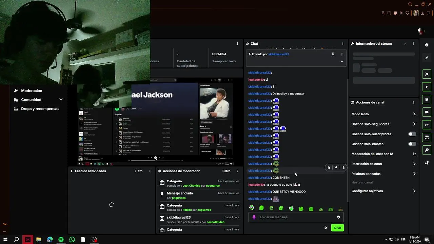Open Filtro in Acciones de moderador

[x=226, y=171]
